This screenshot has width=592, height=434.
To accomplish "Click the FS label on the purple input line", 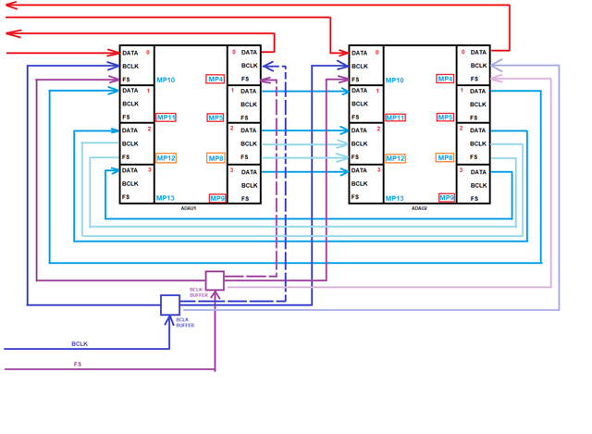I will [x=78, y=364].
